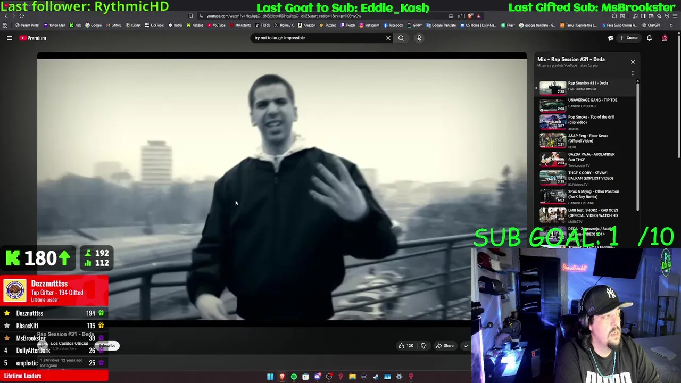Open Steam from the taskbar
The width and height of the screenshot is (681, 383).
tap(376, 377)
